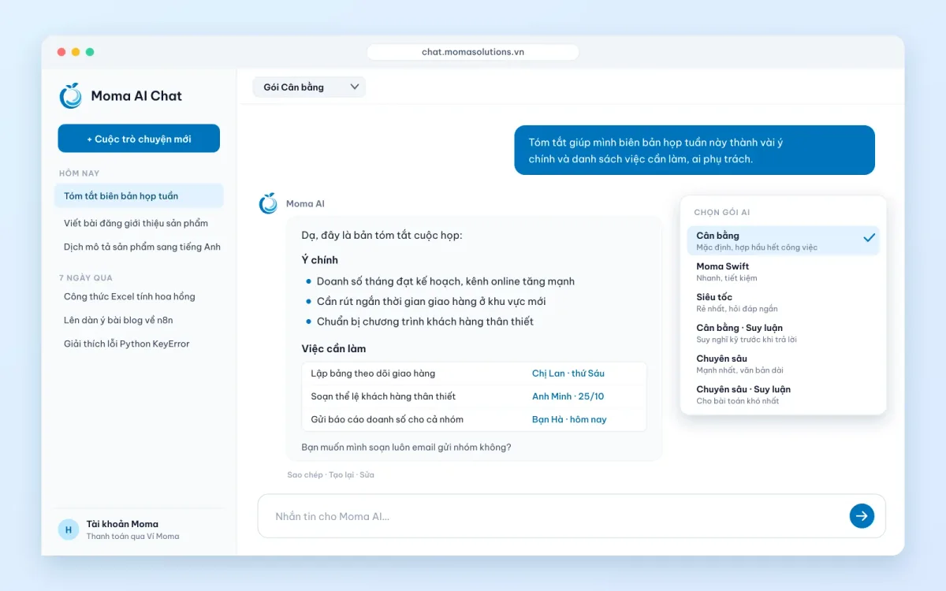Image resolution: width=946 pixels, height=591 pixels.
Task: Click Sửa below the AI reply
Action: click(367, 475)
